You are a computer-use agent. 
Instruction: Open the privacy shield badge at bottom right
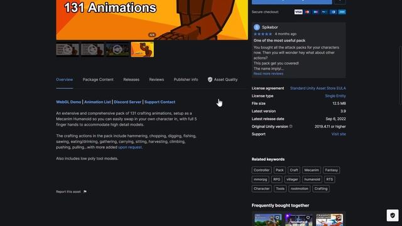(x=393, y=215)
